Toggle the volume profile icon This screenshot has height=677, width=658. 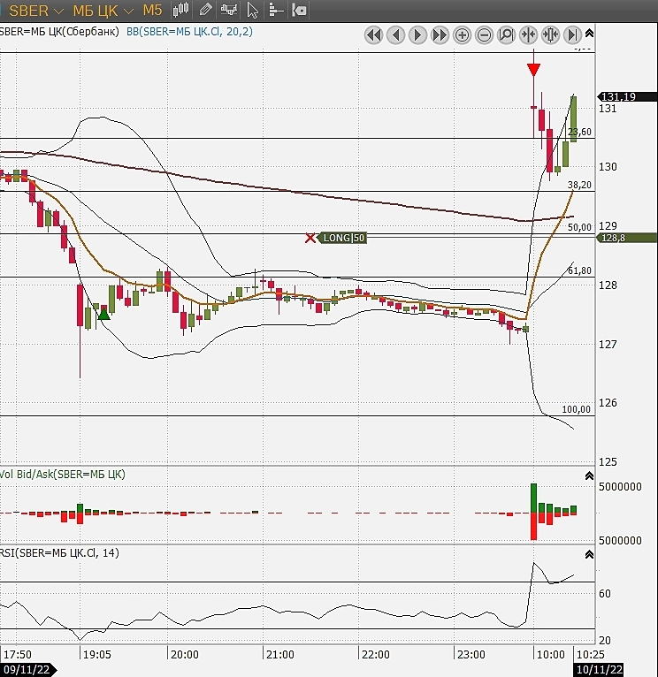pyautogui.click(x=276, y=10)
